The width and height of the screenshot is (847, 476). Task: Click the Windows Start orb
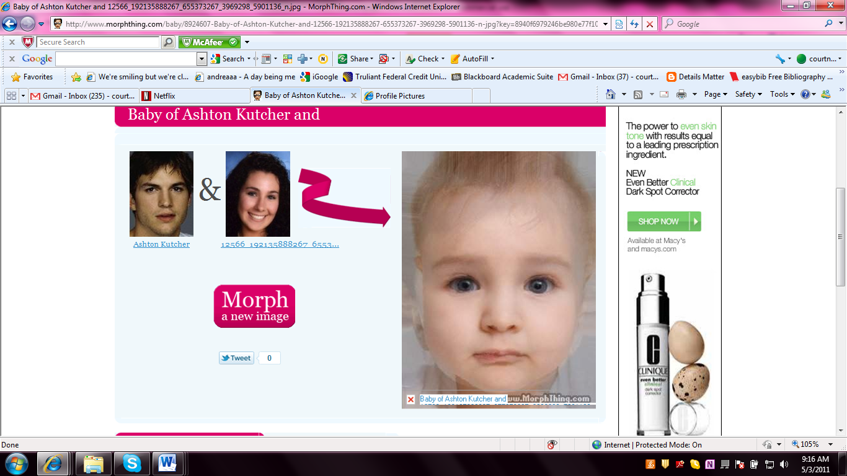click(x=16, y=464)
